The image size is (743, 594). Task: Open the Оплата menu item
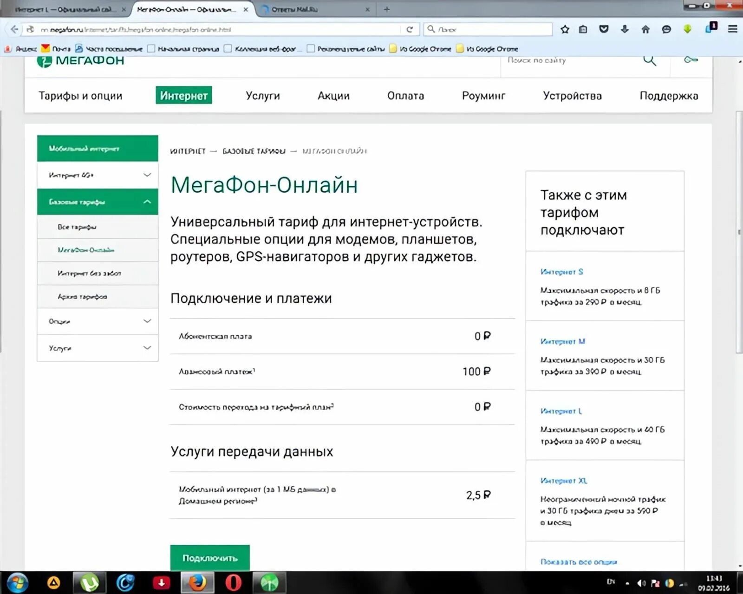[x=405, y=96]
